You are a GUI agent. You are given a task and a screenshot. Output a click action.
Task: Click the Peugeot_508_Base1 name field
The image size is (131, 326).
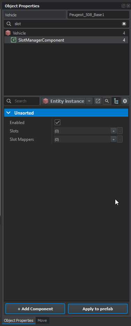(98, 15)
